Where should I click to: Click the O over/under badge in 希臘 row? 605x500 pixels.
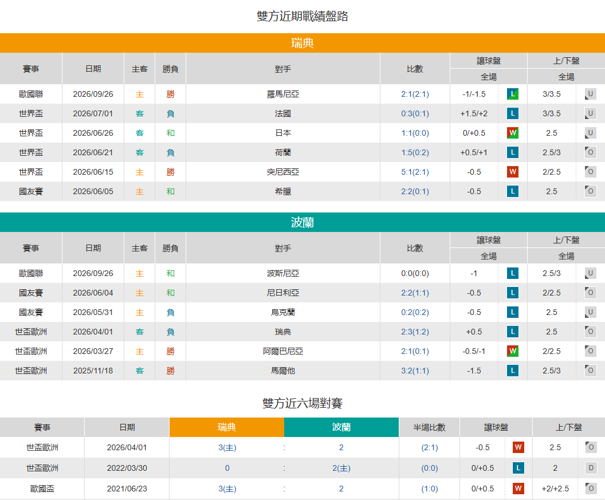click(590, 191)
